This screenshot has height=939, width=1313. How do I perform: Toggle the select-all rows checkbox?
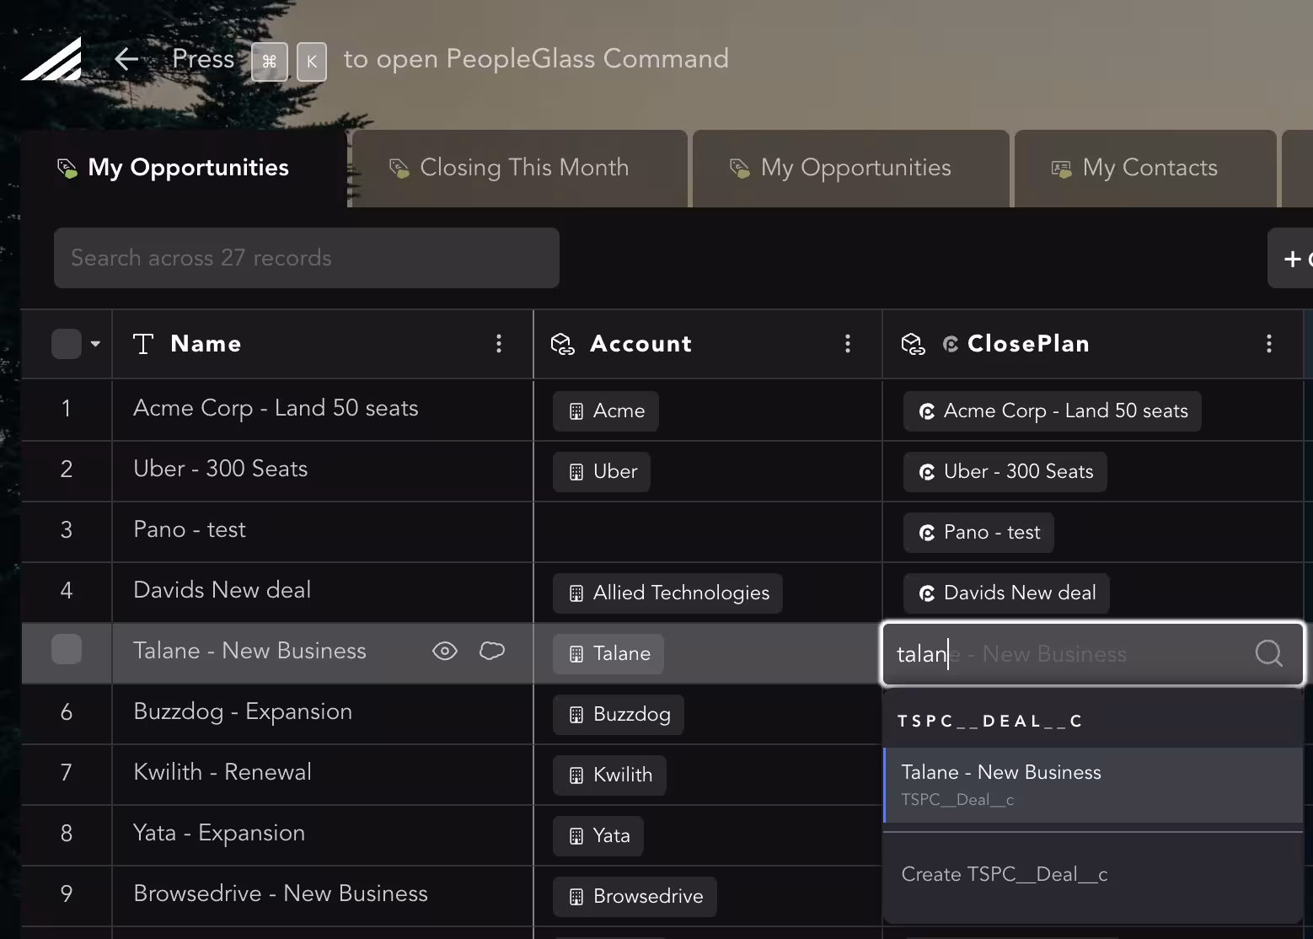(x=67, y=344)
